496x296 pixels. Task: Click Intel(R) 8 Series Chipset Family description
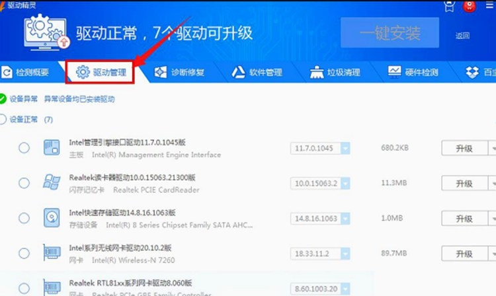click(179, 225)
